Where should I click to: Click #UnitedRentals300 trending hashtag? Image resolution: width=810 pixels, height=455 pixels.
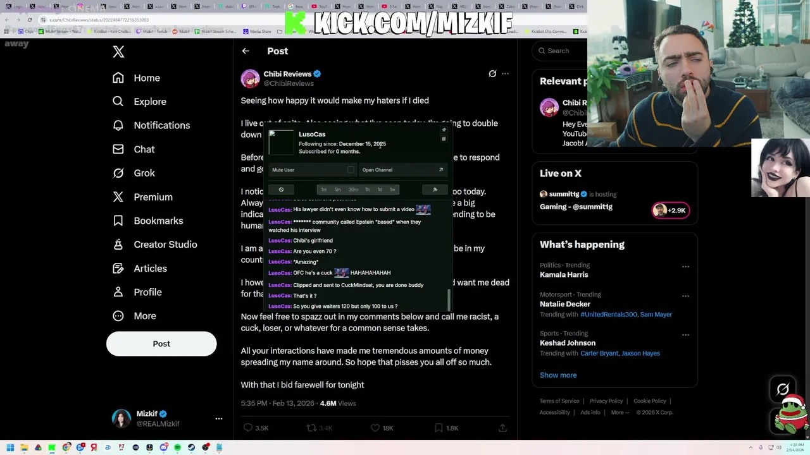609,314
